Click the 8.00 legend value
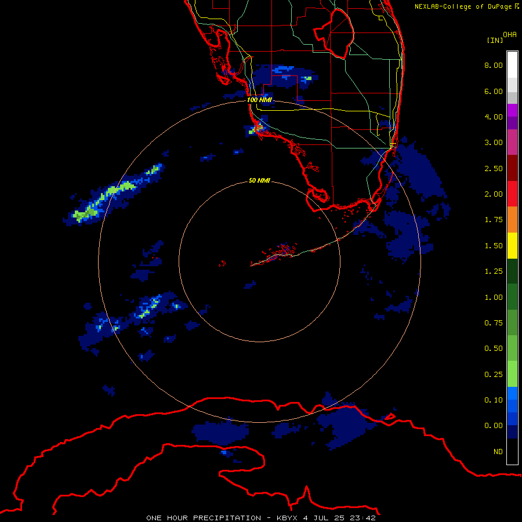Image resolution: width=522 pixels, height=522 pixels. click(x=494, y=65)
